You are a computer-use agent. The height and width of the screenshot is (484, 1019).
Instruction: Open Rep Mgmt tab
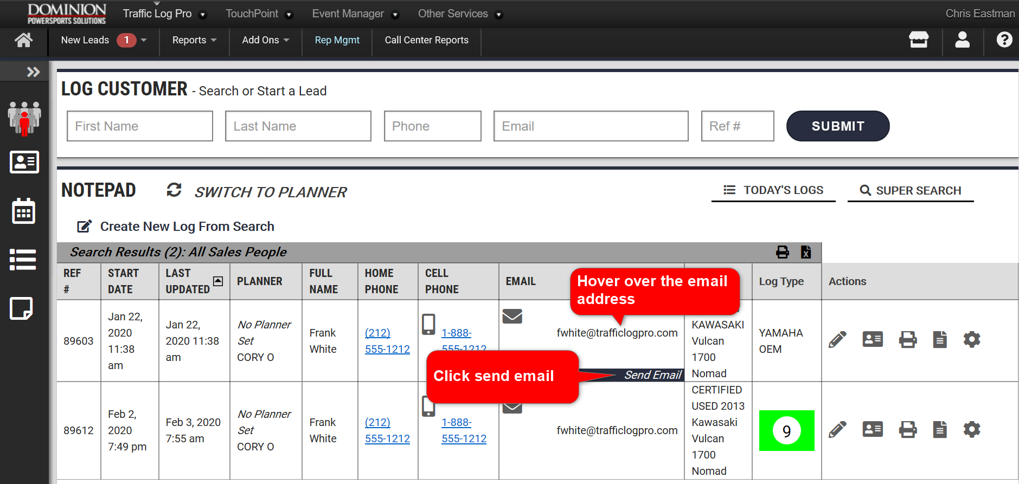337,40
